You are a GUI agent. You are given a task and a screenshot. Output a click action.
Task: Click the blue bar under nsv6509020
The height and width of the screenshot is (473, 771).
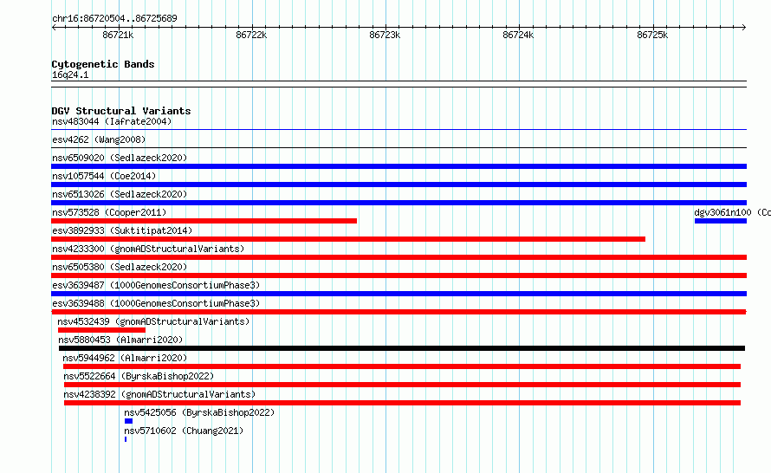[x=398, y=166]
